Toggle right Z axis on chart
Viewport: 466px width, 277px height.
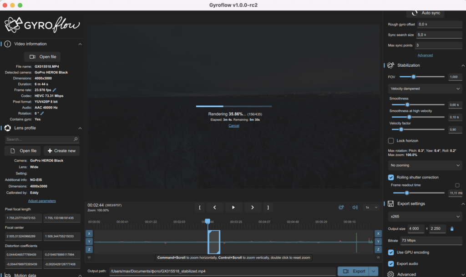click(x=378, y=249)
